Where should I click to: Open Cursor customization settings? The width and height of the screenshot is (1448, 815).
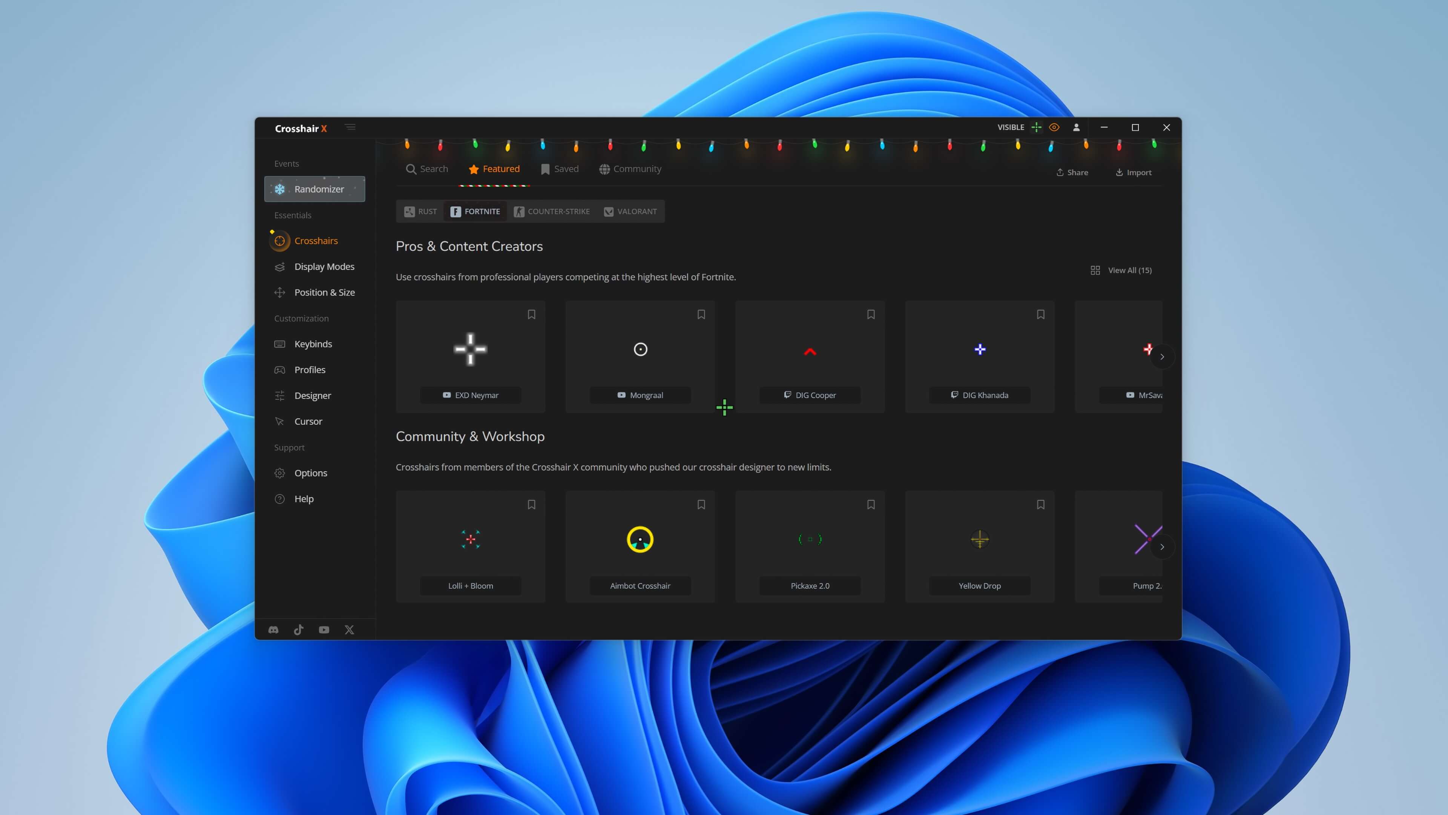[x=308, y=421]
